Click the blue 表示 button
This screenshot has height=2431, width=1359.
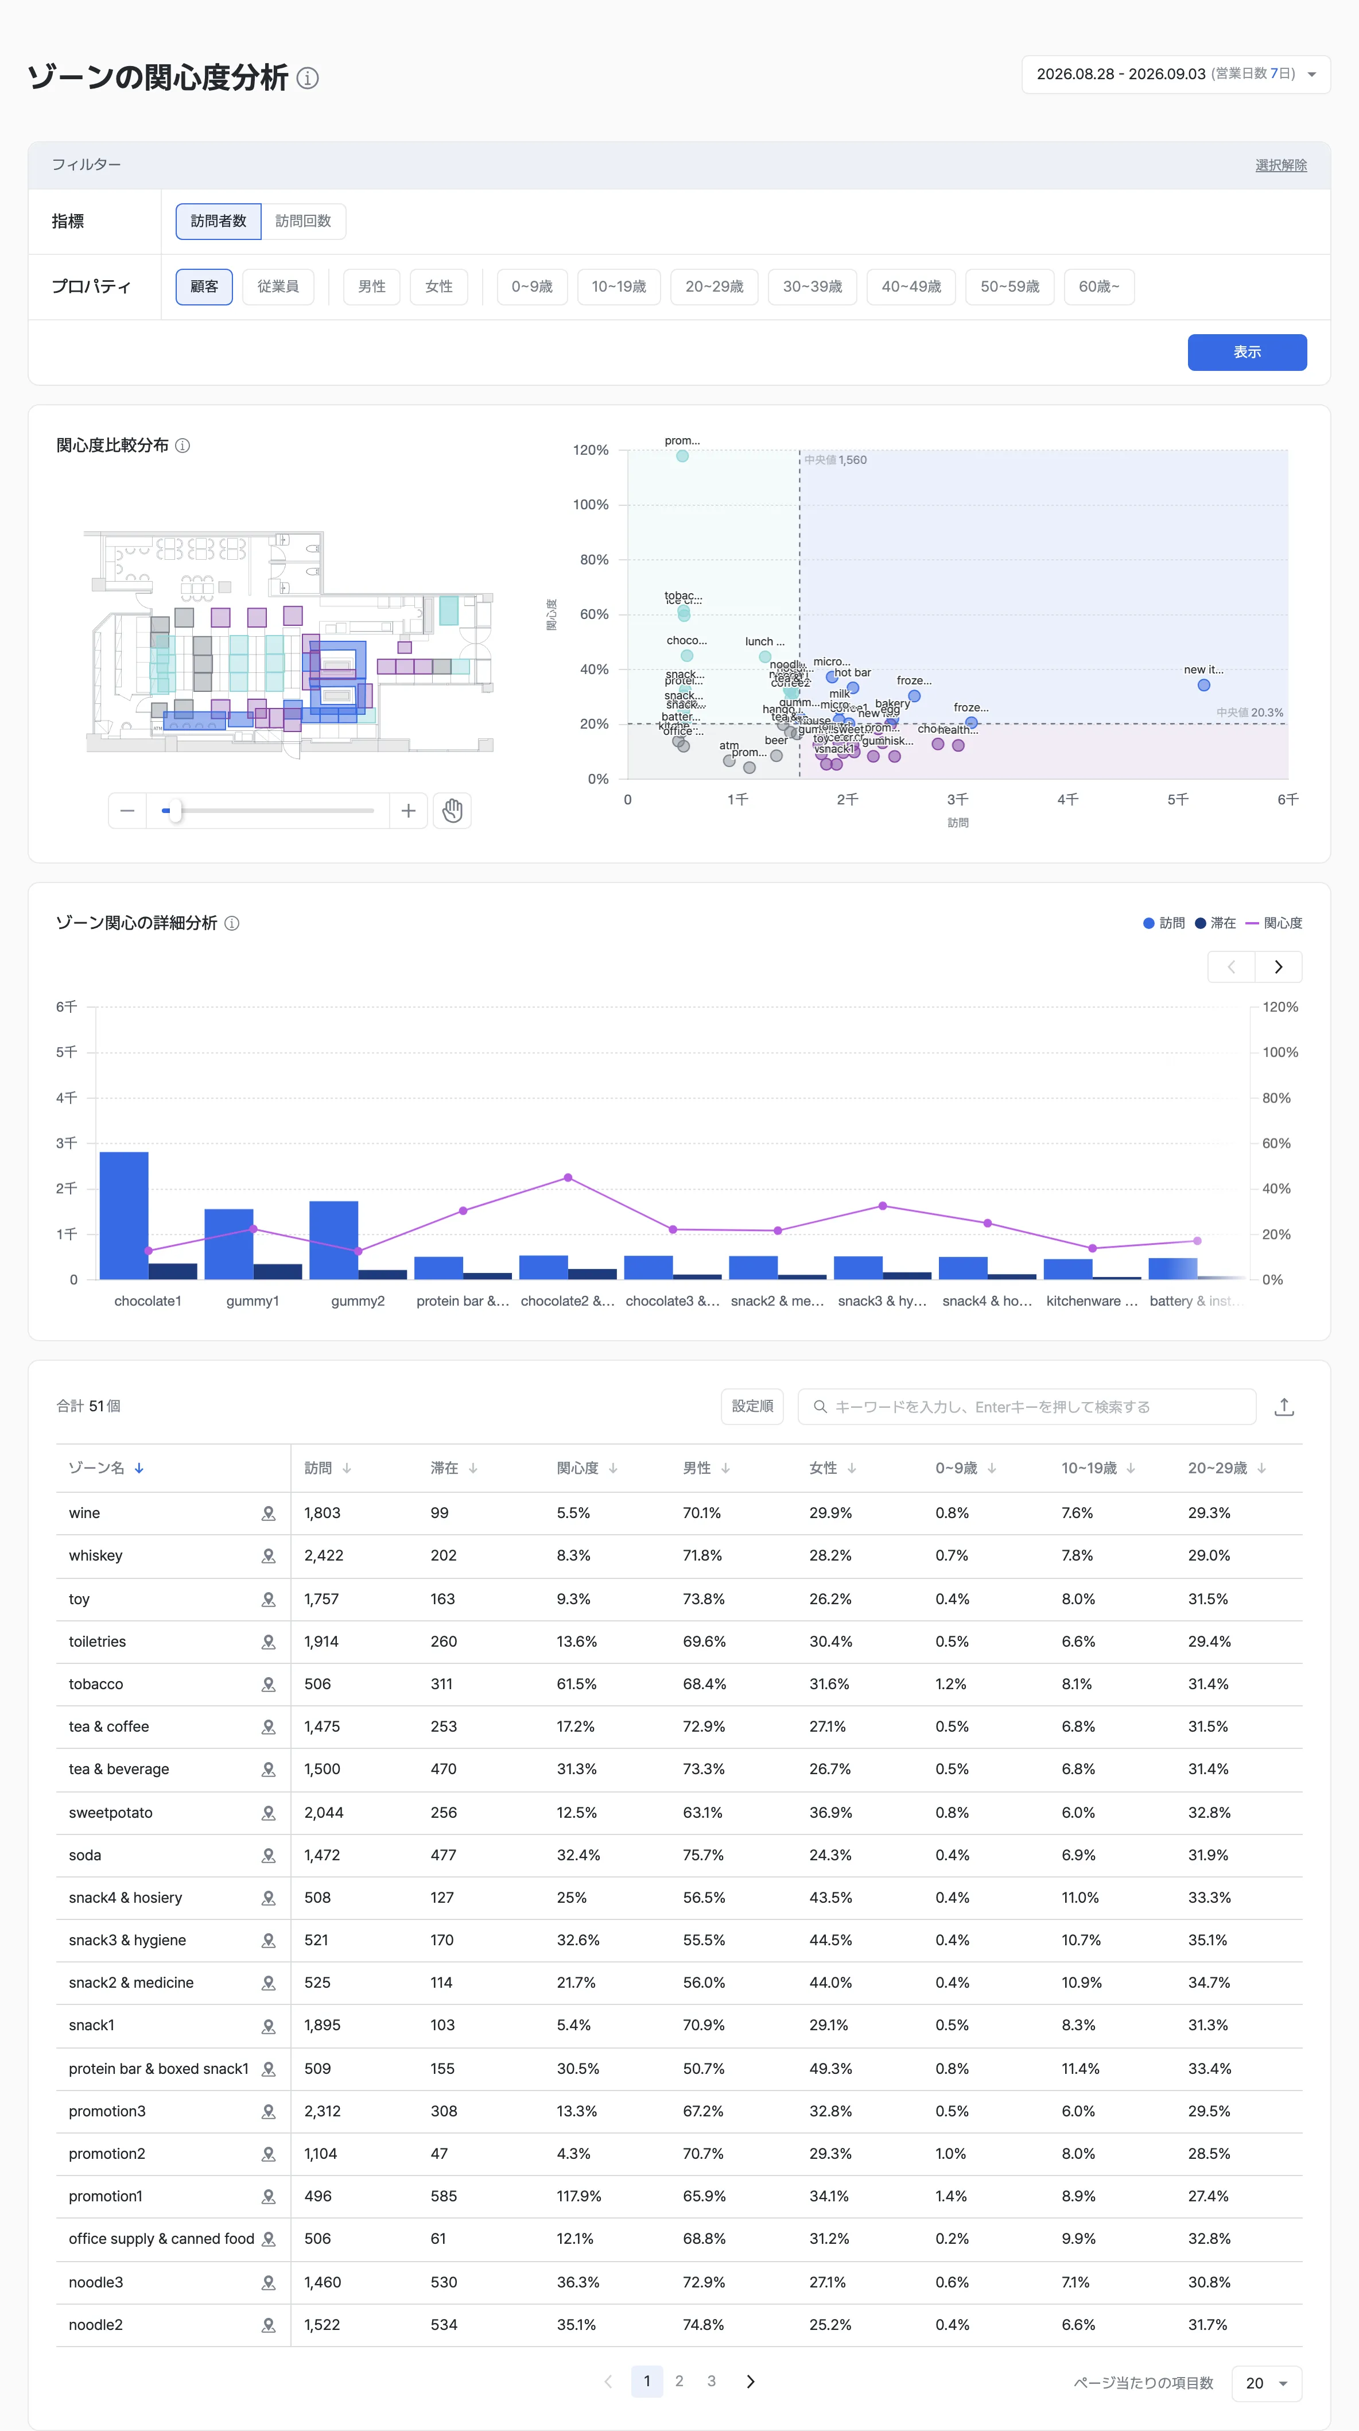1247,352
